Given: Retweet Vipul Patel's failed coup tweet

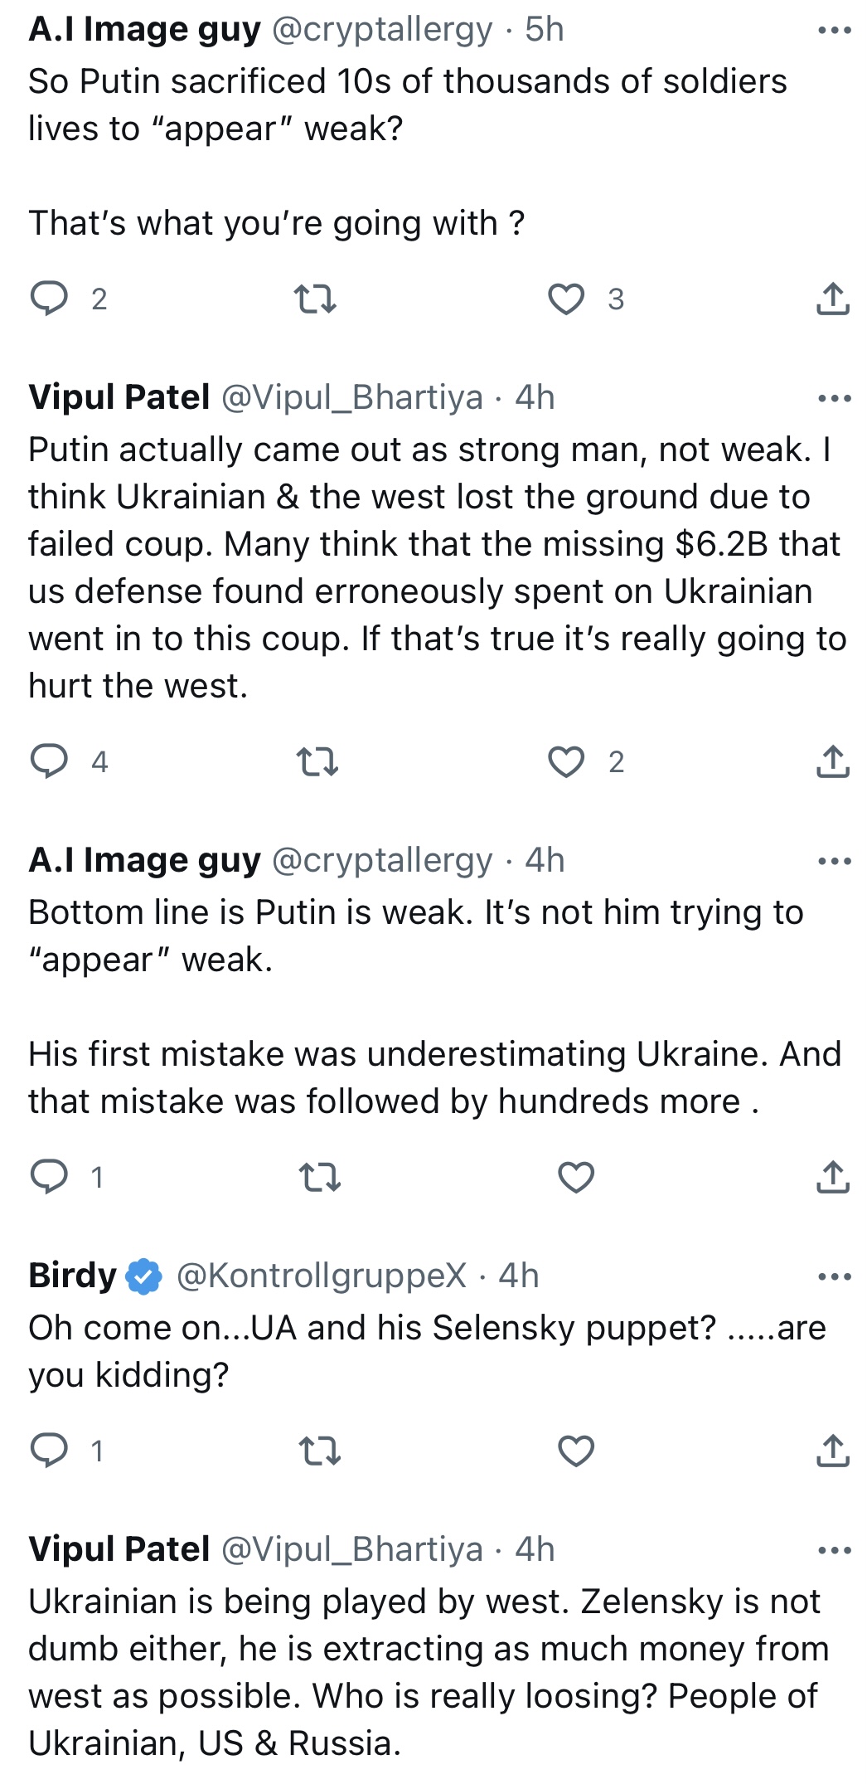Looking at the screenshot, I should 317,761.
